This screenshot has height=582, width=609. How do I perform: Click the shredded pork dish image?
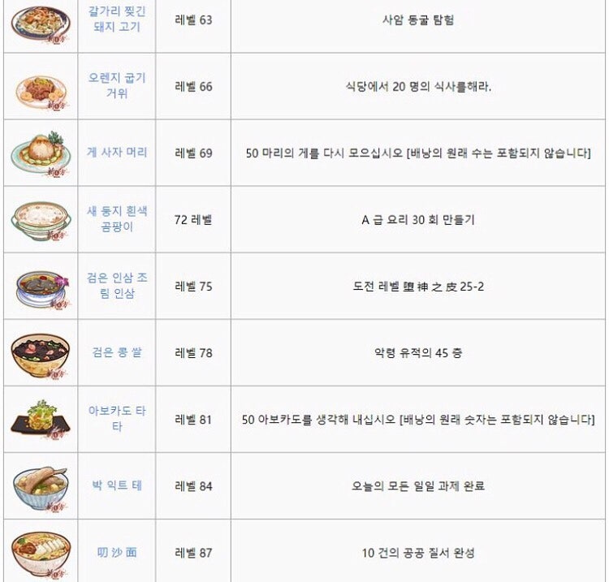point(41,23)
